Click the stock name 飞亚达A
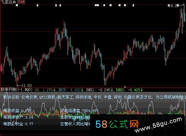Viewport: 186px width, 136px height. coord(8,2)
